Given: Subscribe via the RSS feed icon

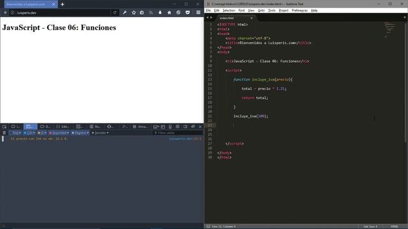Looking at the screenshot, I should coord(151,13).
